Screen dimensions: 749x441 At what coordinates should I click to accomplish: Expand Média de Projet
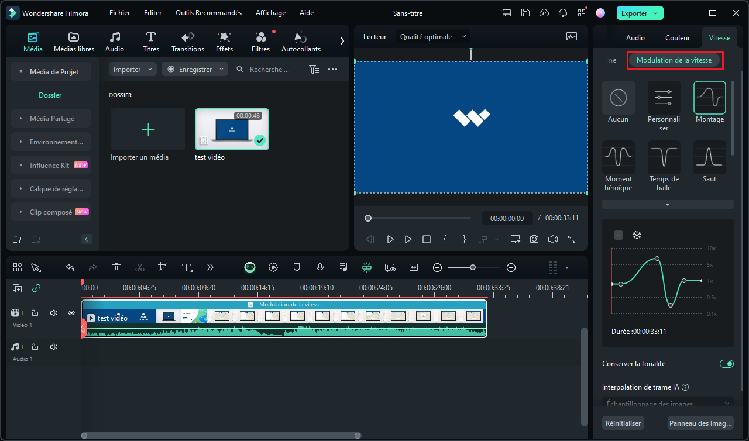click(51, 71)
